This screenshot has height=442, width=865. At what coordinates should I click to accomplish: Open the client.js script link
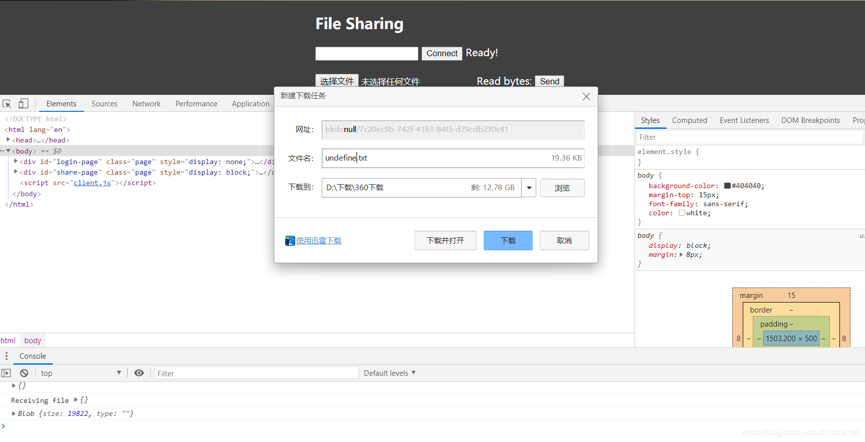point(92,183)
